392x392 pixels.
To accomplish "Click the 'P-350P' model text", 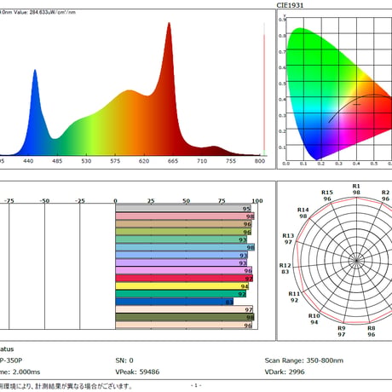I will click(x=11, y=360).
